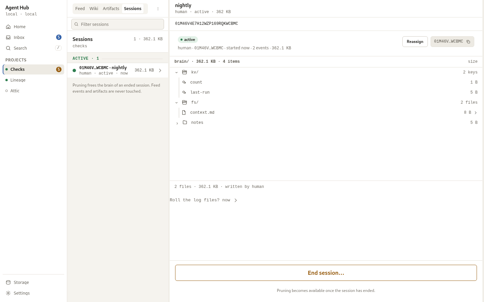
Task: Click the '2 files' count for fs/
Action: pos(469,103)
